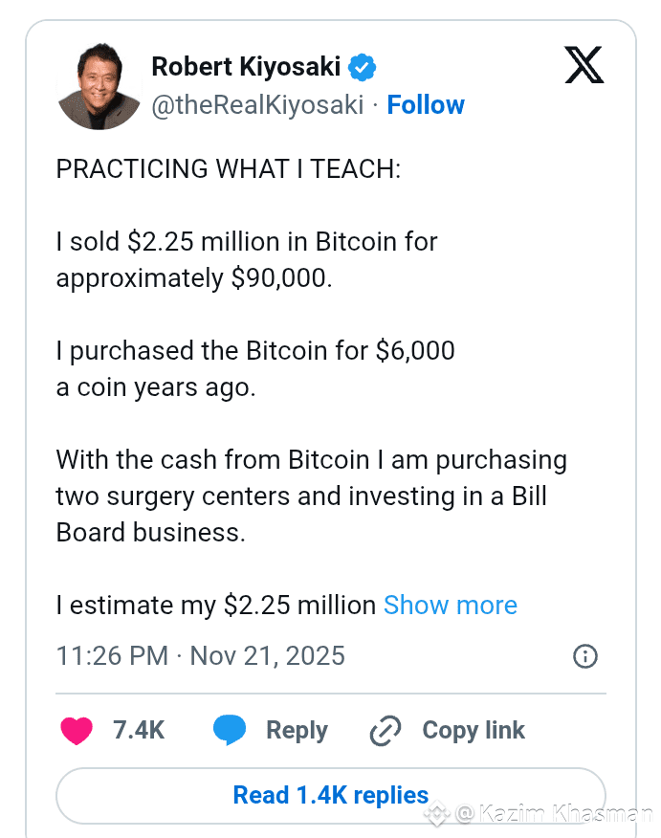This screenshot has width=661, height=838.
Task: Click the chain link copy icon
Action: click(385, 731)
